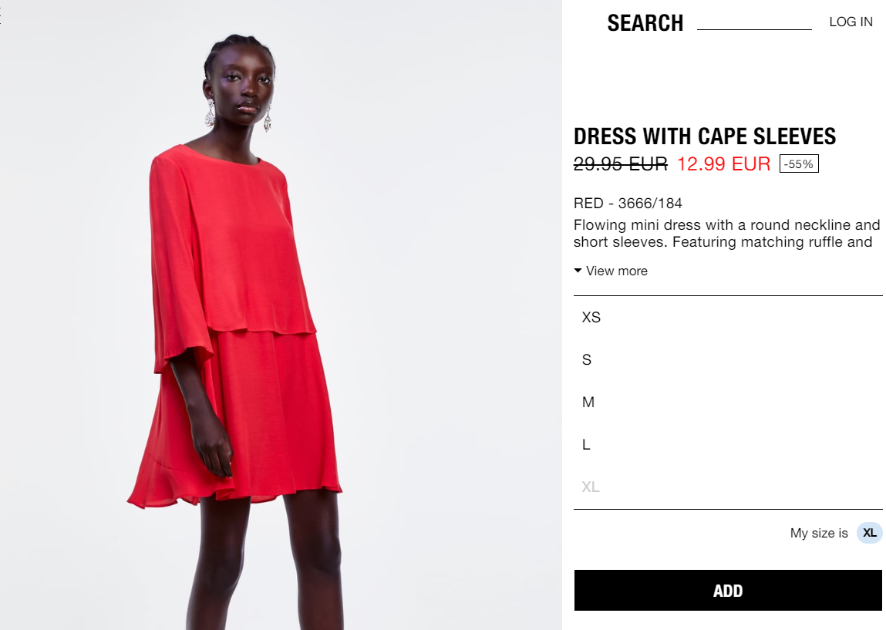Click the My size is text
The image size is (886, 630).
819,533
